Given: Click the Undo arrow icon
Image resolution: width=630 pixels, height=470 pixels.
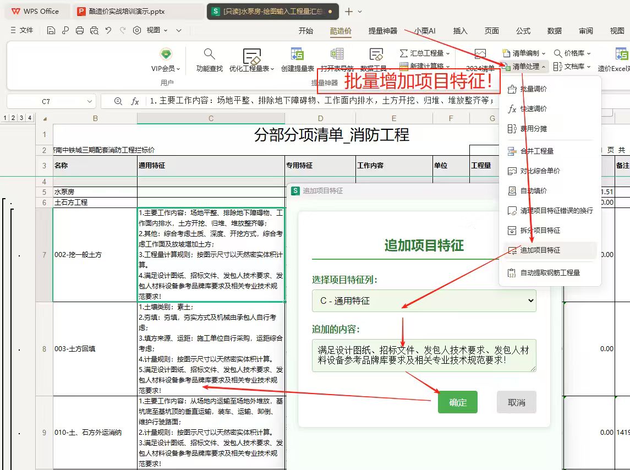Looking at the screenshot, I should click(x=108, y=31).
